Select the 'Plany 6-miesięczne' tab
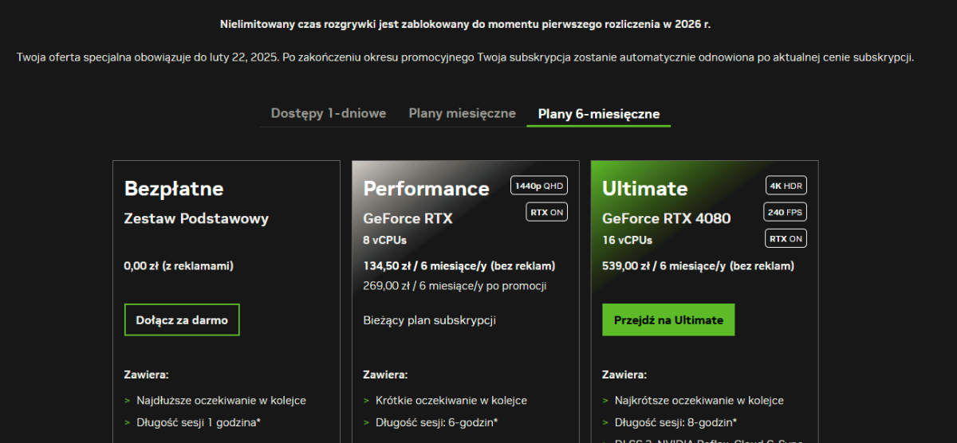Image resolution: width=957 pixels, height=443 pixels. (598, 114)
